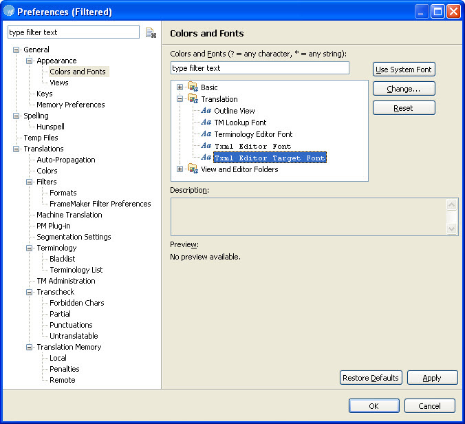Select the Machine Translation preference page
The height and width of the screenshot is (424, 465).
69,215
